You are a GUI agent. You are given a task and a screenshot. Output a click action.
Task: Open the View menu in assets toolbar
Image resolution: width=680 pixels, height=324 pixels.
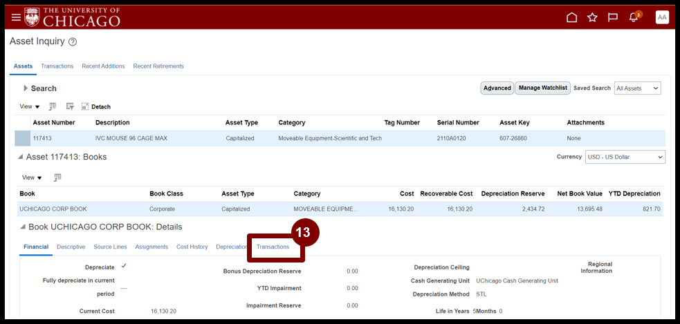(x=31, y=106)
